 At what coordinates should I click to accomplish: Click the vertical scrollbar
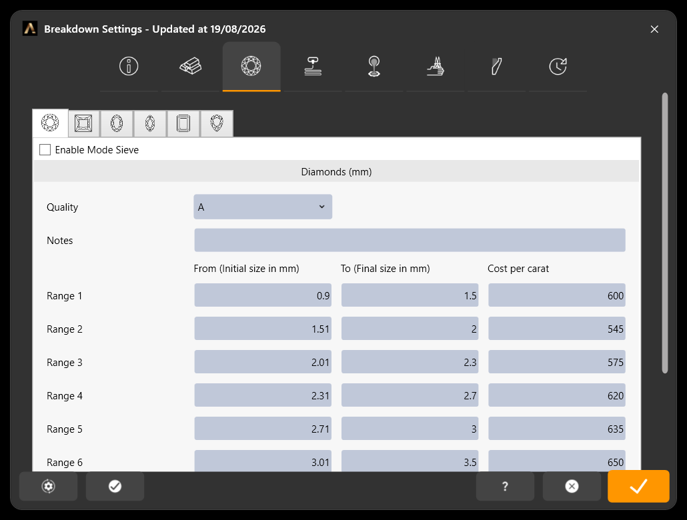coord(664,233)
